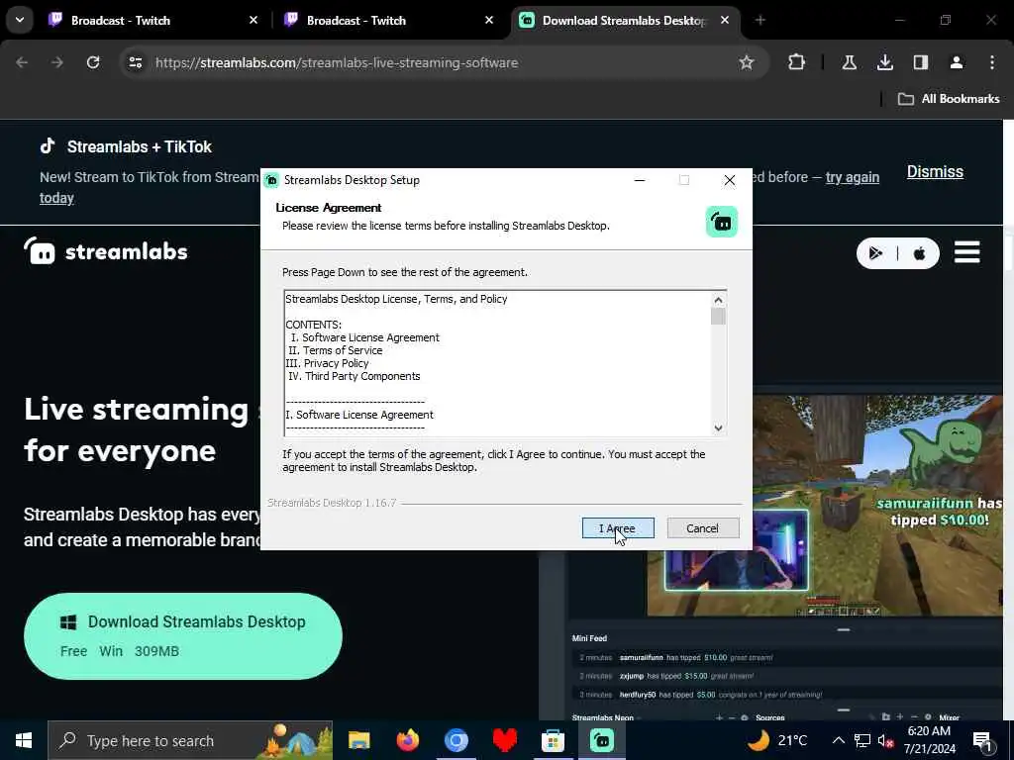
Task: Minimize the Streamlabs Desktop Setup window
Action: (640, 180)
